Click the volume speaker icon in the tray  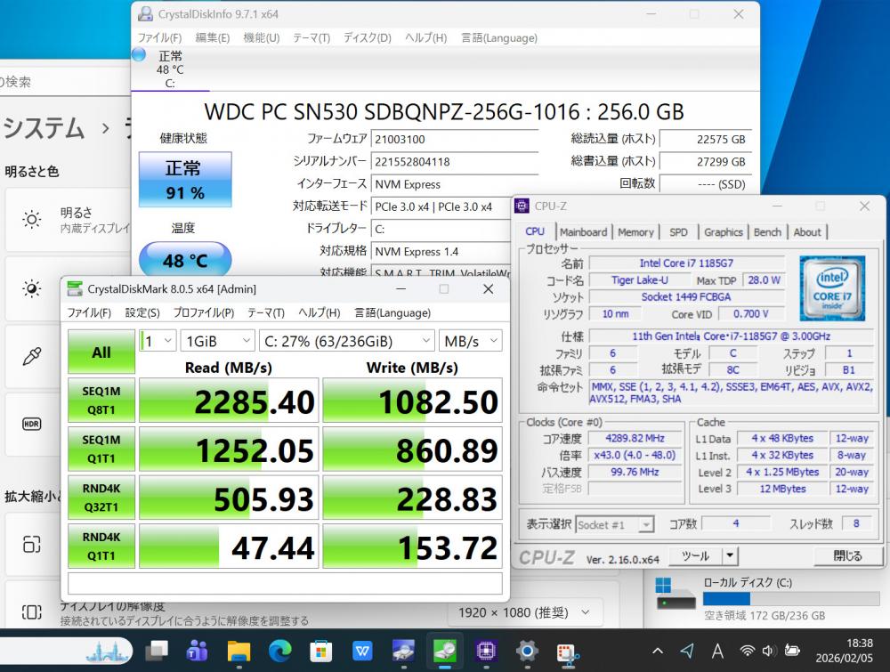click(769, 651)
